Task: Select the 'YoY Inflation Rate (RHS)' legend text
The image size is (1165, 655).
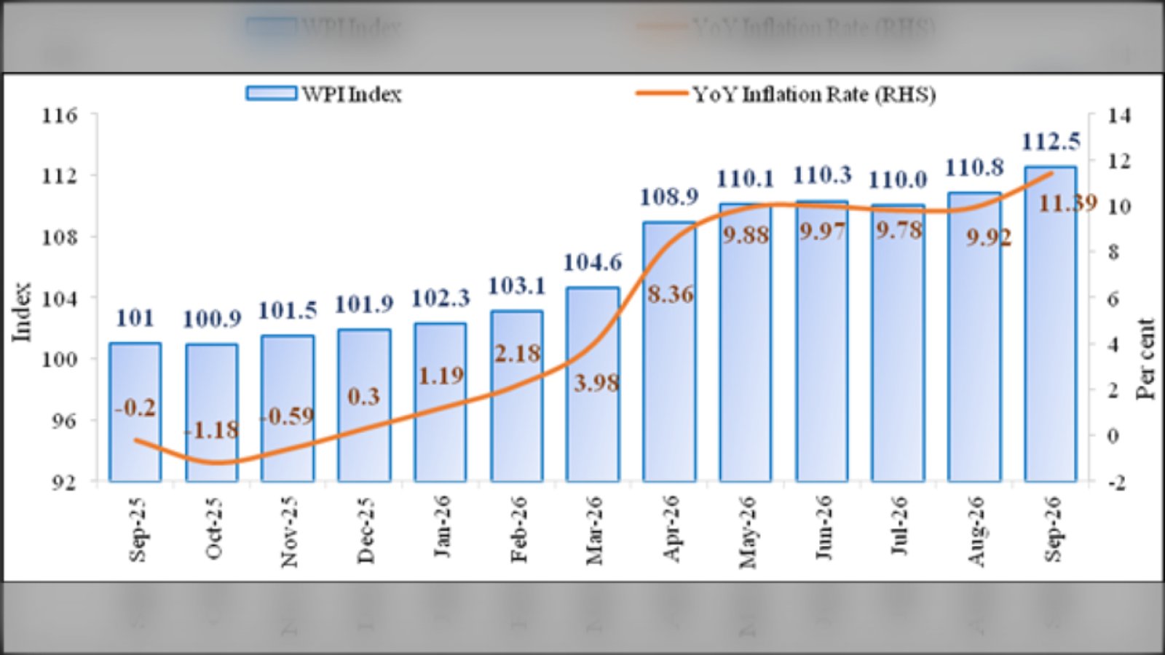Action: (x=814, y=95)
